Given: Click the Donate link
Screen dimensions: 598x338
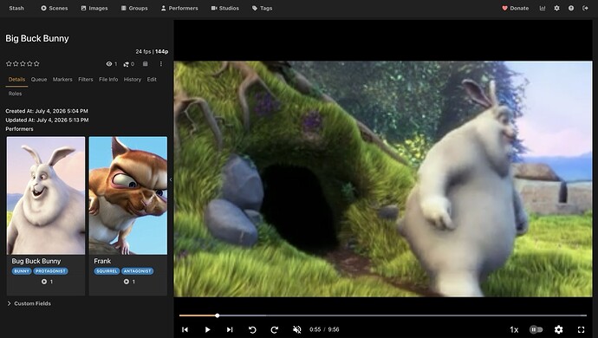Looking at the screenshot, I should click(x=516, y=8).
